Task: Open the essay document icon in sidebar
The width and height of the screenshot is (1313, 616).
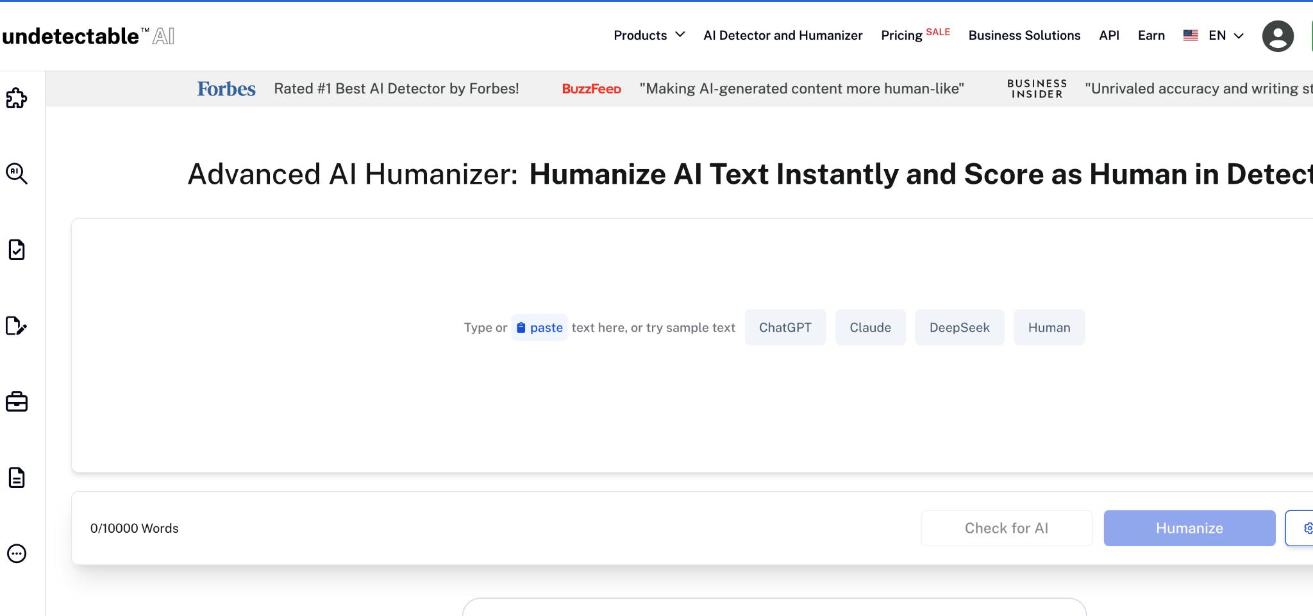Action: point(18,478)
